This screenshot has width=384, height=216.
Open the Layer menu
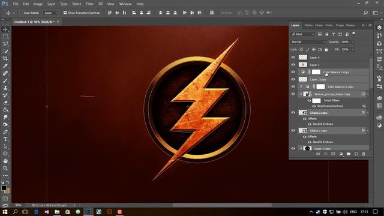click(x=51, y=4)
